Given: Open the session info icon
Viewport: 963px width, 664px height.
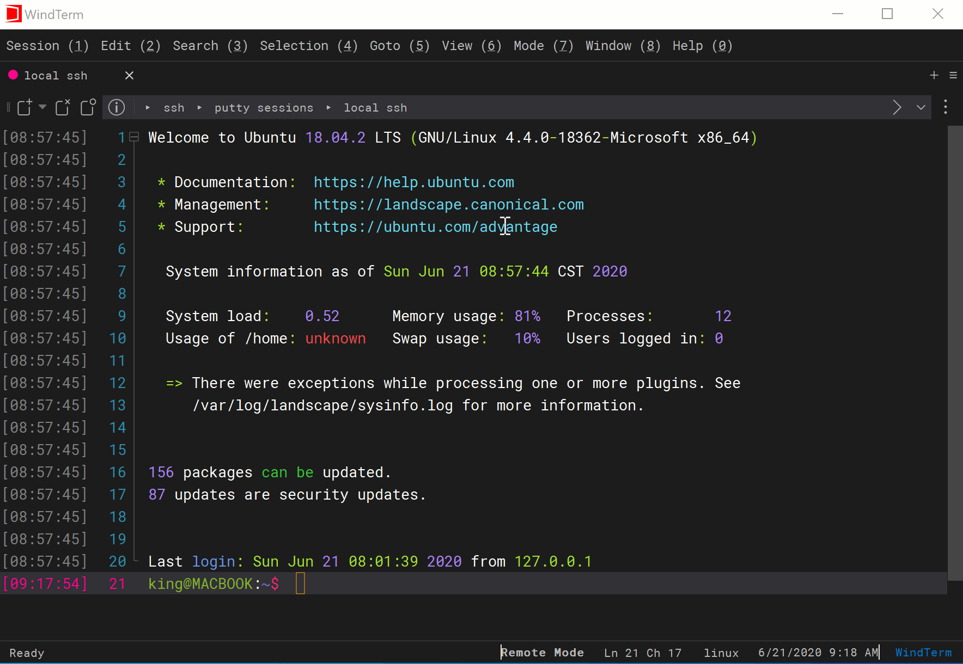Looking at the screenshot, I should [x=117, y=107].
